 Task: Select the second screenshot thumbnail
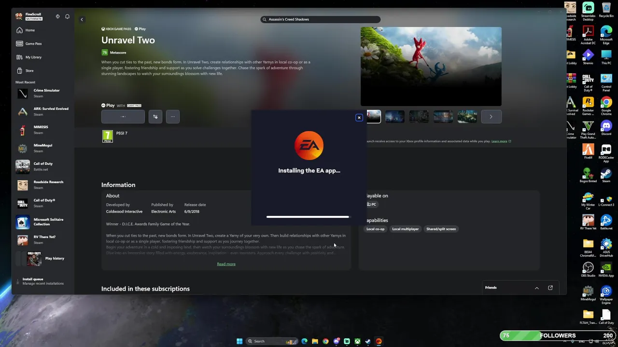pyautogui.click(x=395, y=117)
